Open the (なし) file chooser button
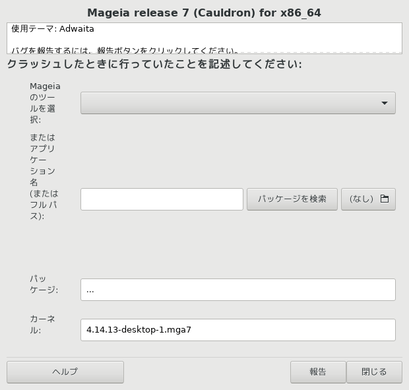409x390 pixels. pyautogui.click(x=368, y=199)
